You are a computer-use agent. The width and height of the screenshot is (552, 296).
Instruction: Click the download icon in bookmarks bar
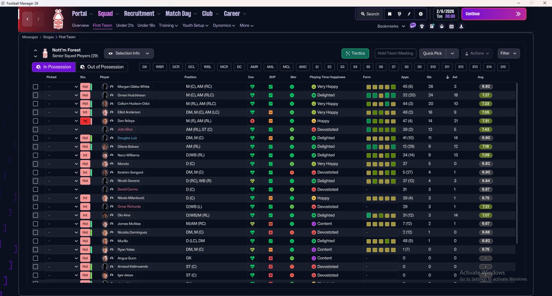coord(461,26)
